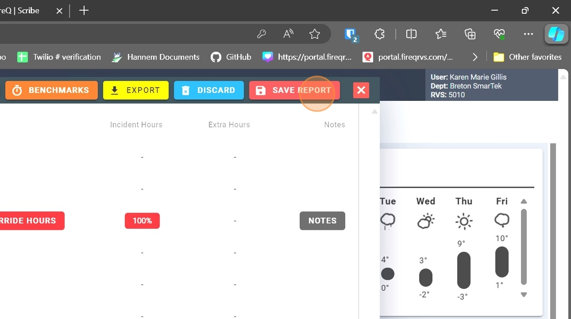Click the Save Report button
The width and height of the screenshot is (571, 319).
294,90
